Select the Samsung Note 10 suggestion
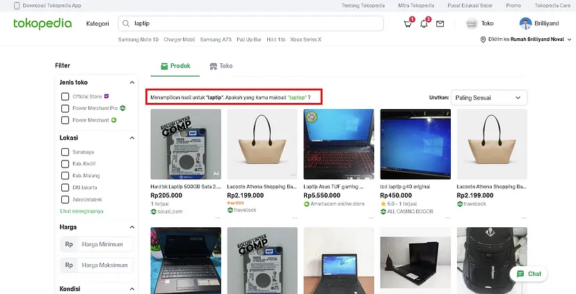The height and width of the screenshot is (294, 576). pyautogui.click(x=138, y=40)
